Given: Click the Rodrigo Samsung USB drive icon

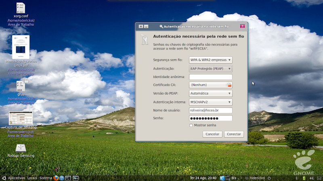Looking at the screenshot, I should [21, 148].
